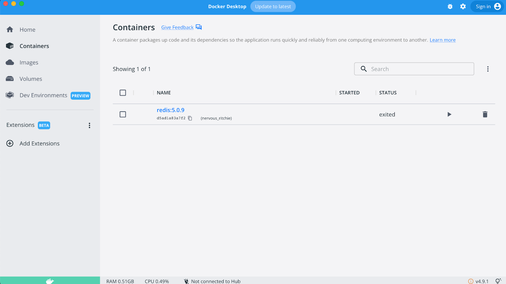The image size is (506, 284).
Task: Click the Sign in user avatar icon
Action: click(497, 7)
